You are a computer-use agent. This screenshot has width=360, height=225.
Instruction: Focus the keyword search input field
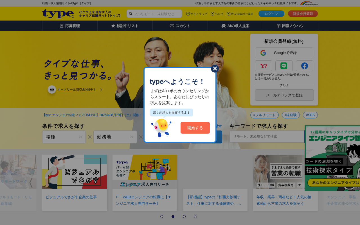[x=267, y=136]
